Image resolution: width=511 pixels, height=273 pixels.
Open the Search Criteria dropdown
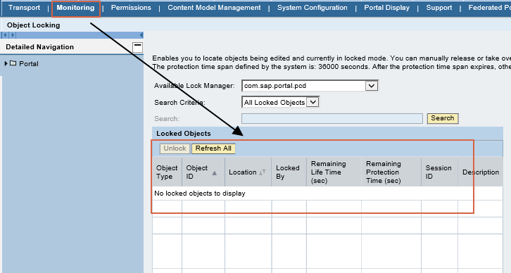point(313,102)
